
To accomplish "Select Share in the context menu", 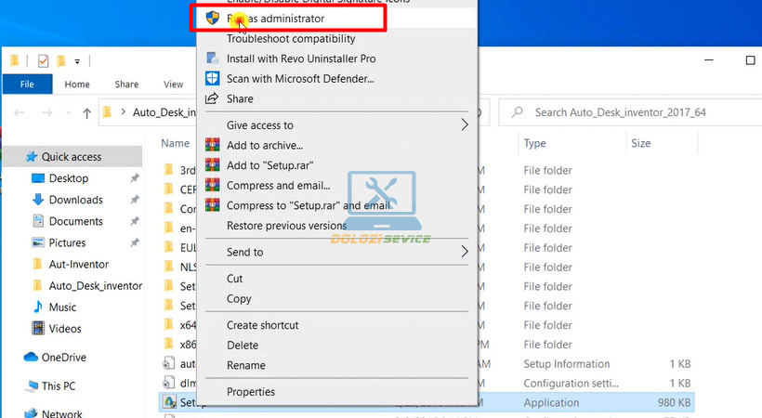I will click(240, 98).
